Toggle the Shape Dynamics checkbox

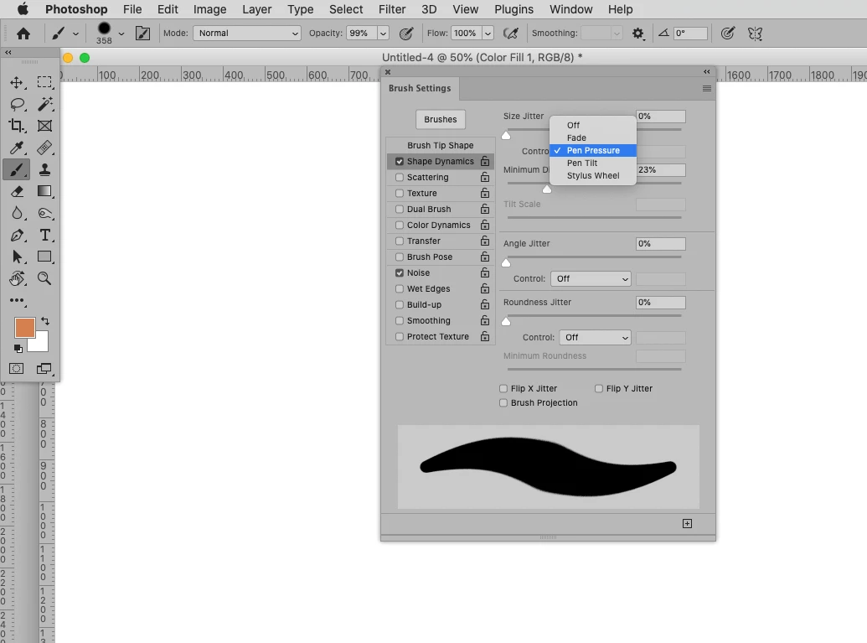(x=400, y=162)
